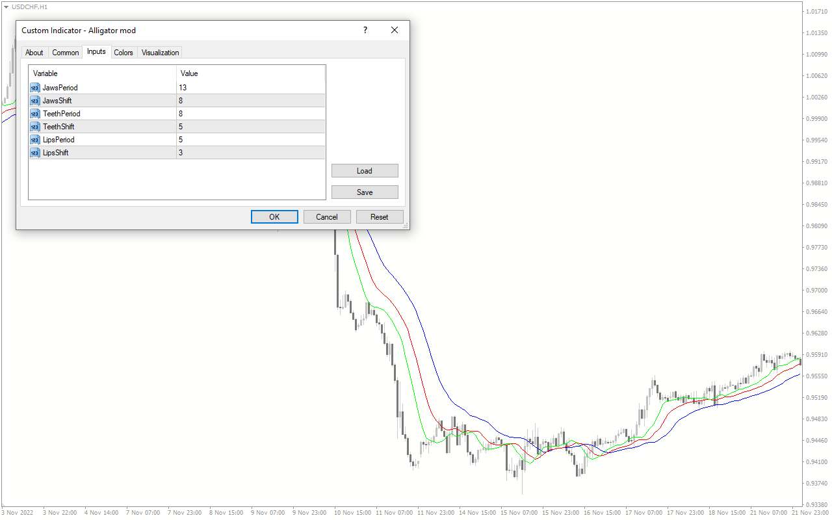Select the JawsPeriod value 13
The image size is (832, 520).
(x=250, y=88)
